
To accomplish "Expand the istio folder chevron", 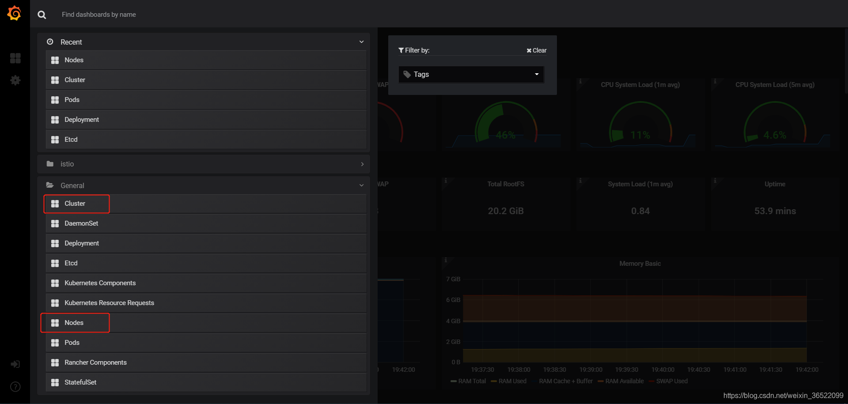I will pyautogui.click(x=362, y=164).
